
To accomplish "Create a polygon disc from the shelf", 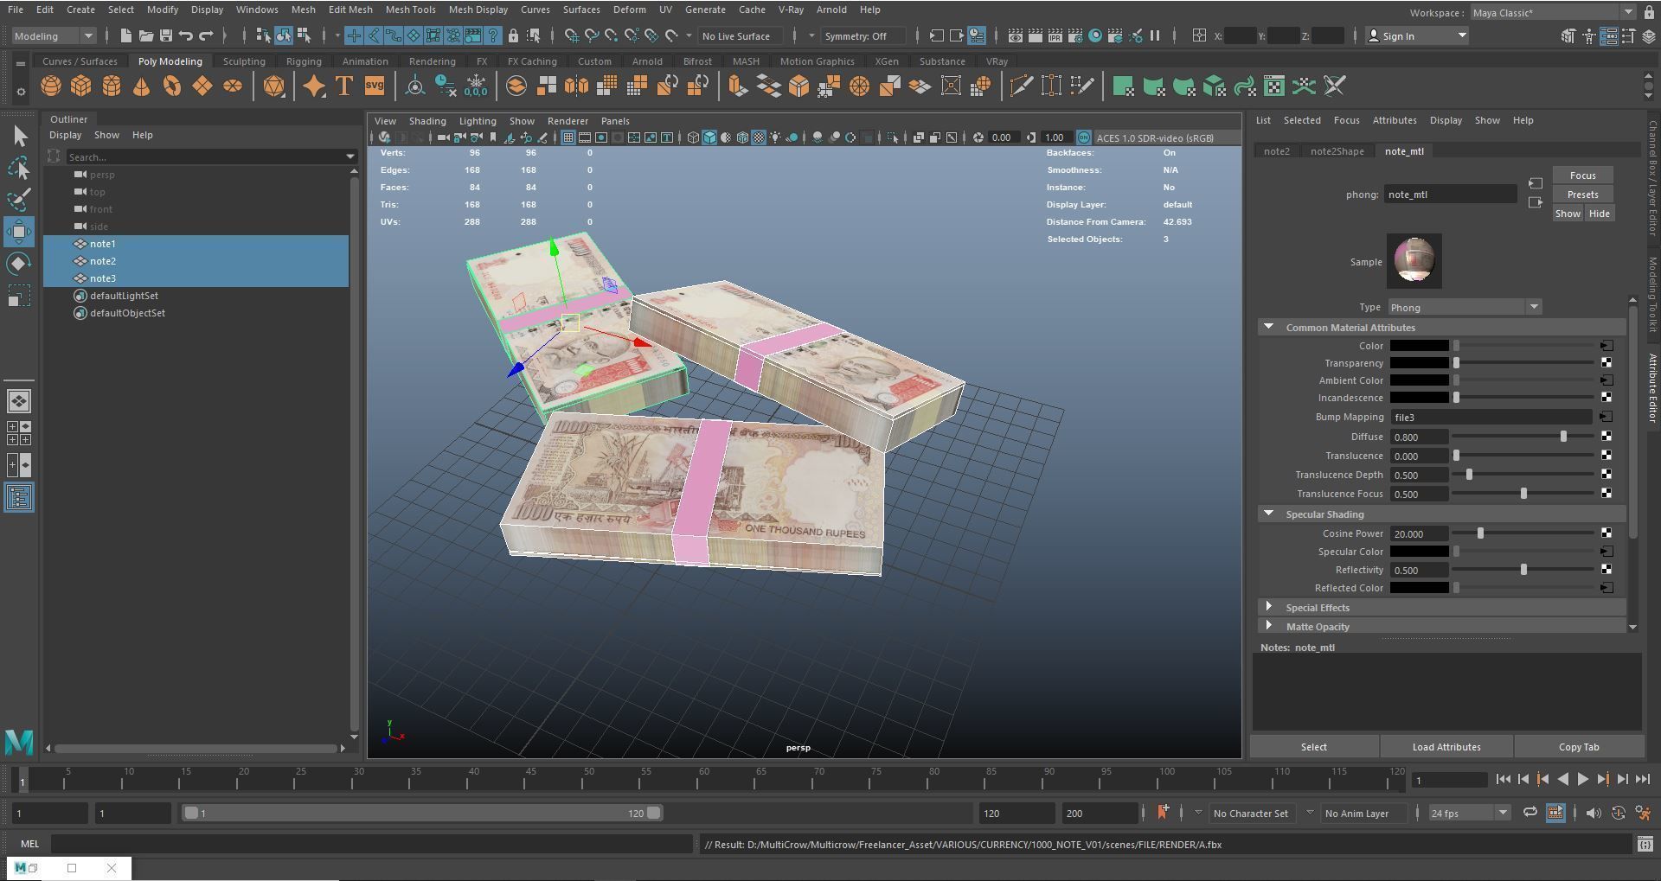I will pos(232,86).
